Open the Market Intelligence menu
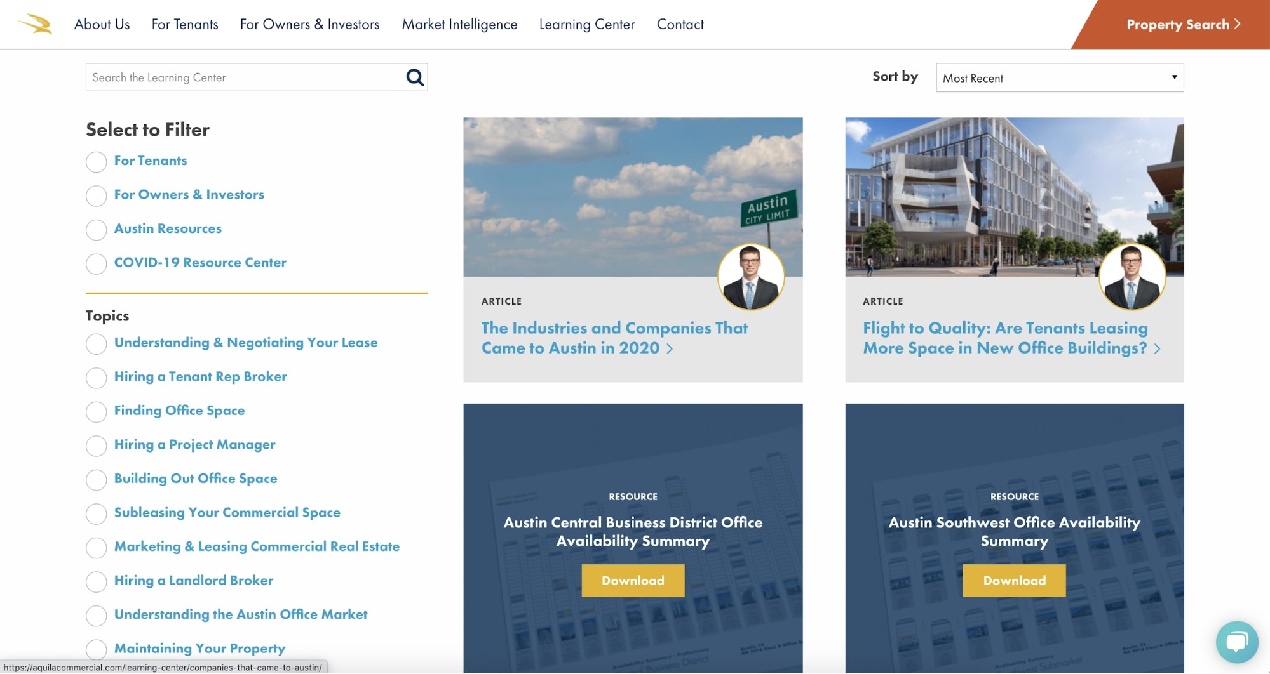The image size is (1270, 674). tap(459, 24)
